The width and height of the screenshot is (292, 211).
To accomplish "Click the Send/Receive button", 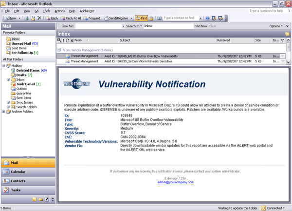I will (x=116, y=18).
